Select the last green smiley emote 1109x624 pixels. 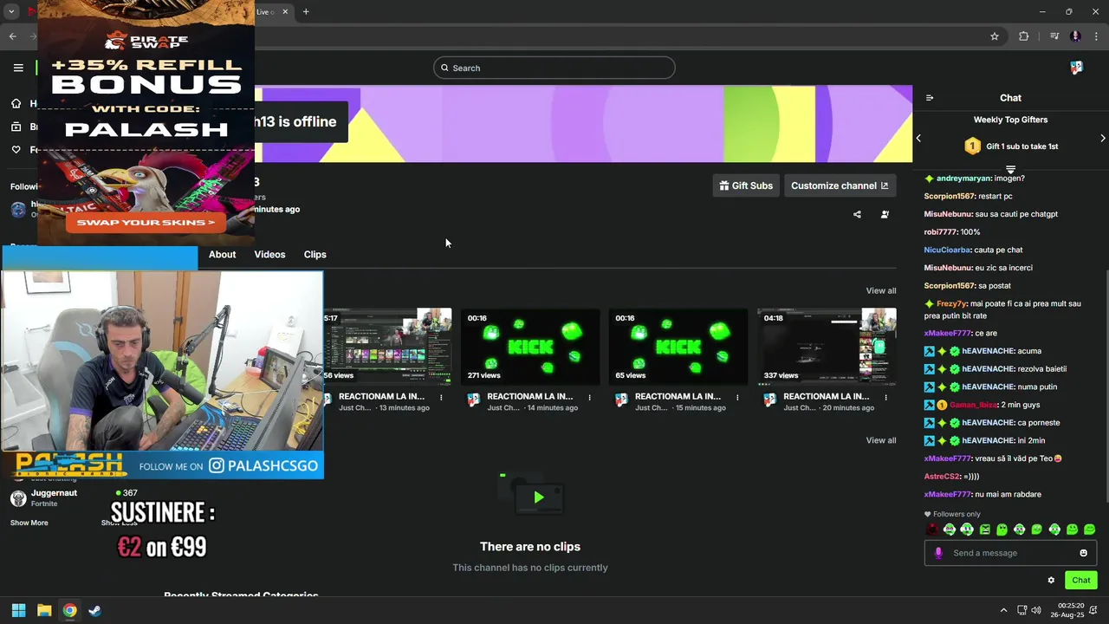tap(1089, 530)
